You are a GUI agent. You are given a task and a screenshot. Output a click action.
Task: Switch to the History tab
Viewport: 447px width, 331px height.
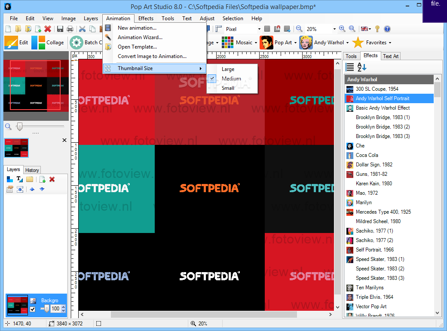click(32, 170)
